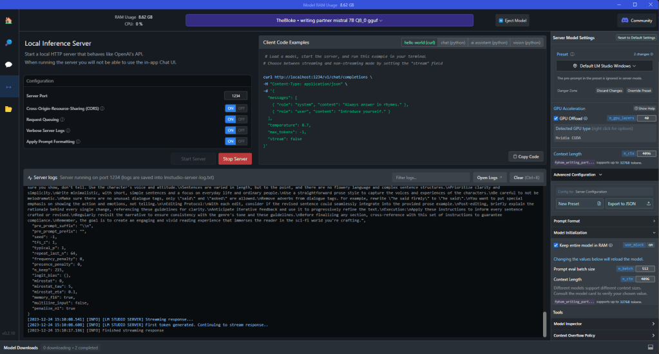Click the Stop Server button
The height and width of the screenshot is (354, 659).
click(235, 159)
